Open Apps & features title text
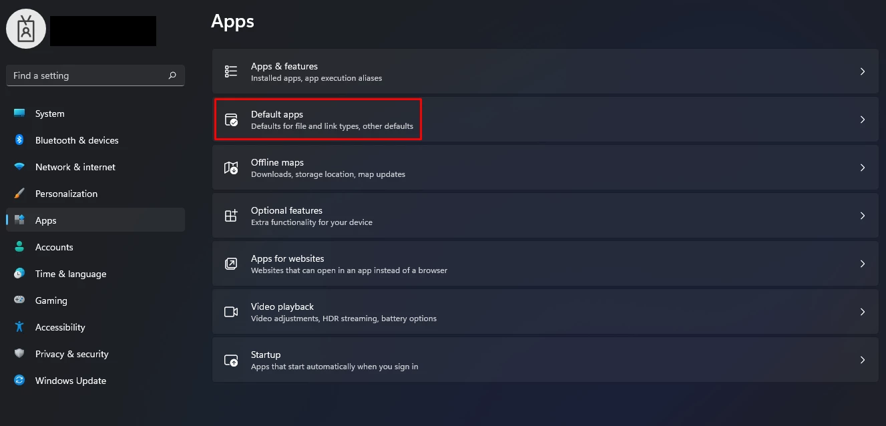The width and height of the screenshot is (886, 426). [x=284, y=66]
